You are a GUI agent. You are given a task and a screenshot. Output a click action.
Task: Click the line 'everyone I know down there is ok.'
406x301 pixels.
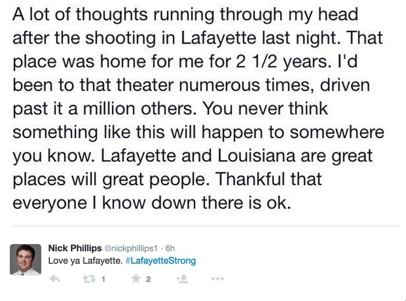[152, 202]
